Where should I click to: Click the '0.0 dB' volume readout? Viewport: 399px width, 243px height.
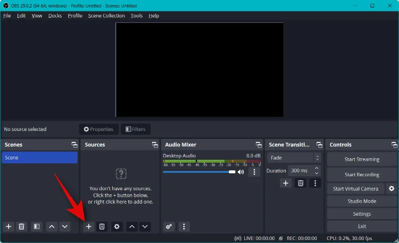(x=253, y=155)
